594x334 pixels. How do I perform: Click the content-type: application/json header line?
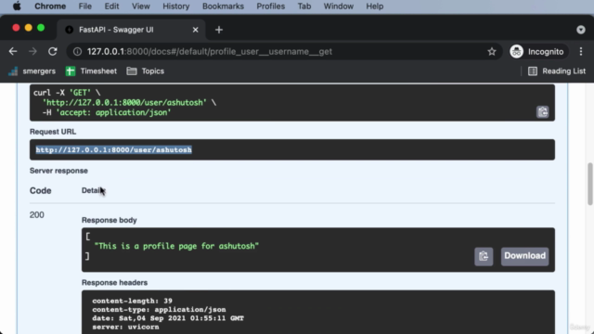159,310
